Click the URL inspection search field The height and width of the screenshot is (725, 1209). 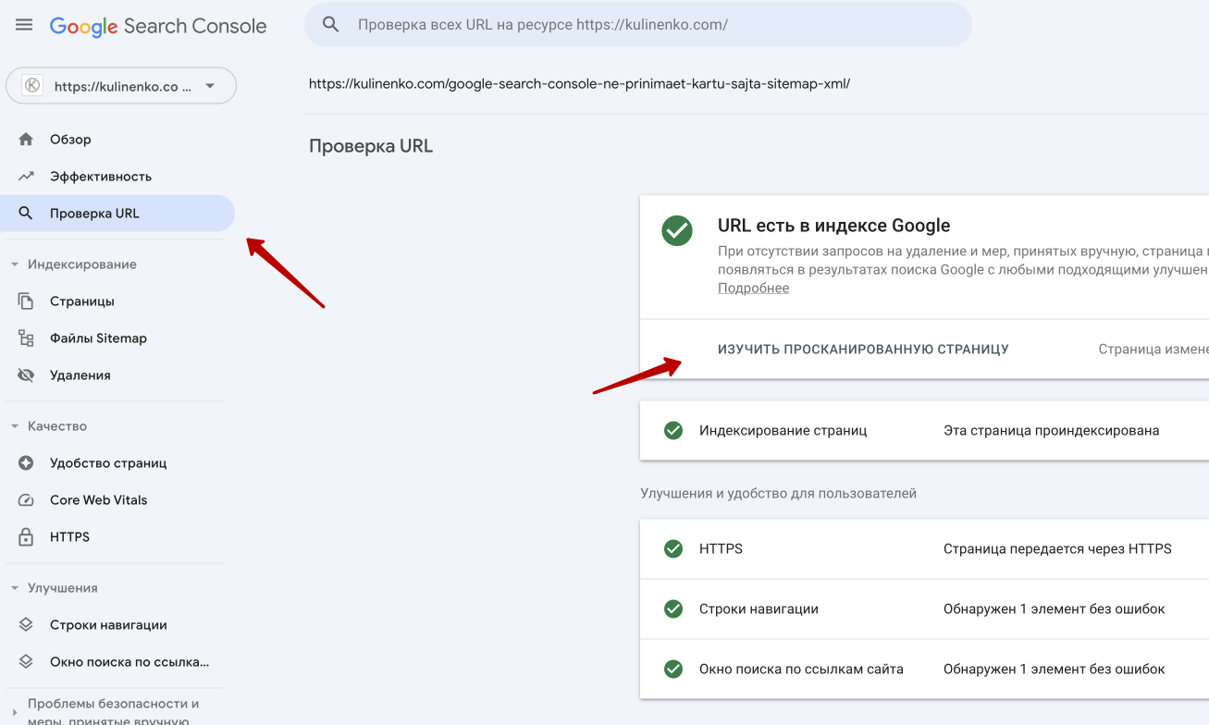pos(638,25)
